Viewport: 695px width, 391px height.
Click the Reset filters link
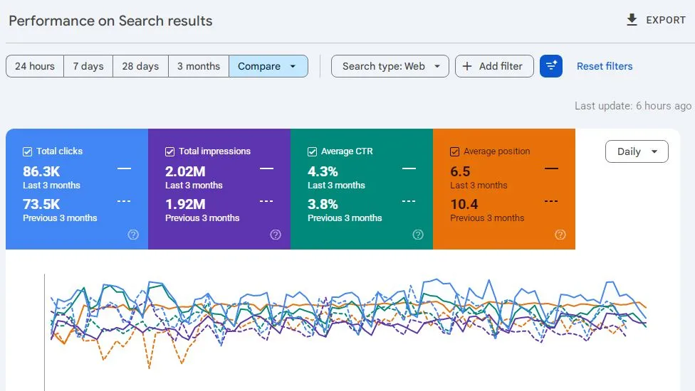(x=605, y=66)
